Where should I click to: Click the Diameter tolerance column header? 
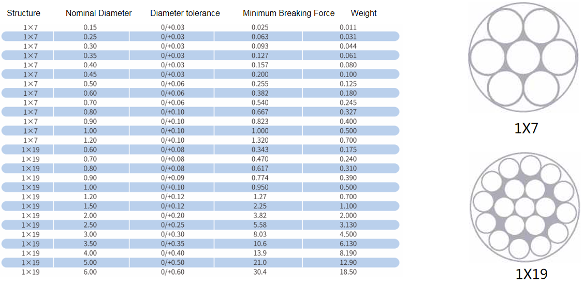pyautogui.click(x=185, y=13)
